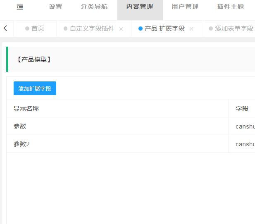Click the 字段 column header
The image size is (255, 224).
242,109
